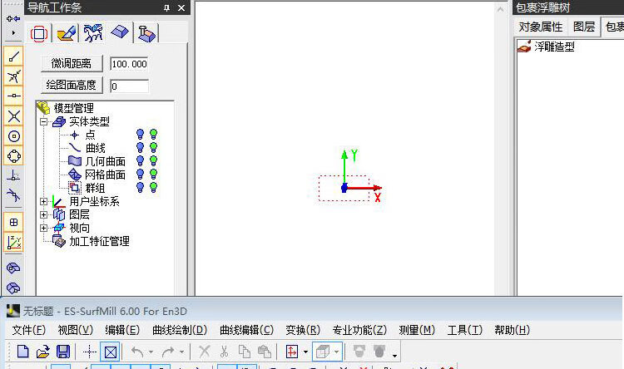
Task: Toggle green bulb for 曲线 row
Action: 153,148
